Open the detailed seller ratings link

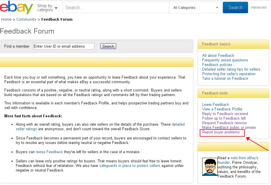pos(178,124)
